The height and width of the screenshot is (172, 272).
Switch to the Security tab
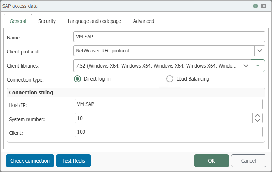[47, 21]
